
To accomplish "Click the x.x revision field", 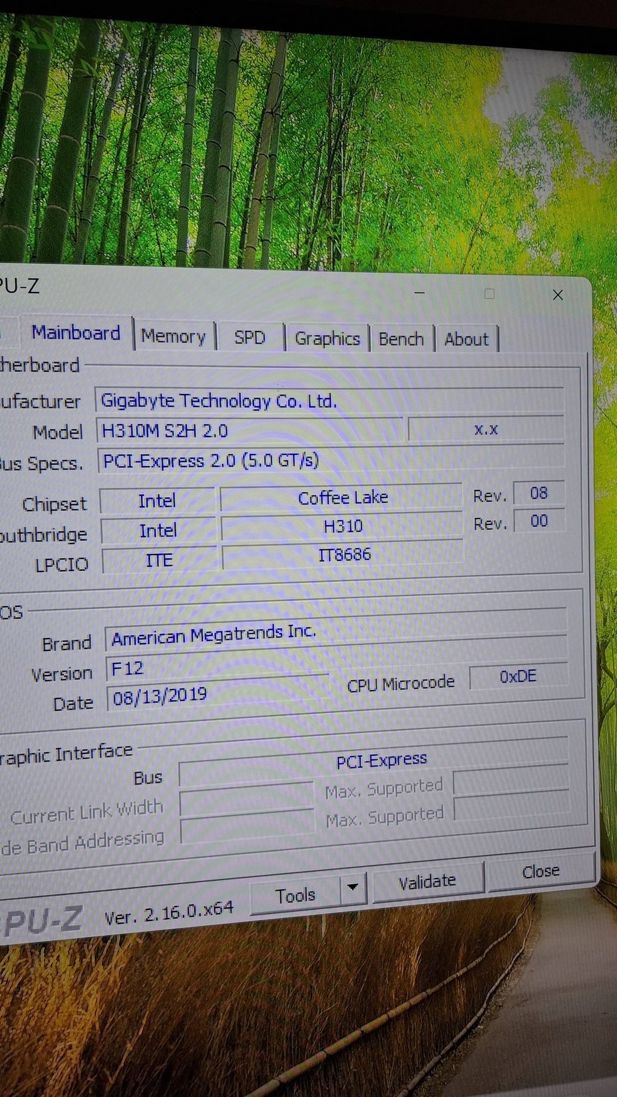I will [x=486, y=429].
